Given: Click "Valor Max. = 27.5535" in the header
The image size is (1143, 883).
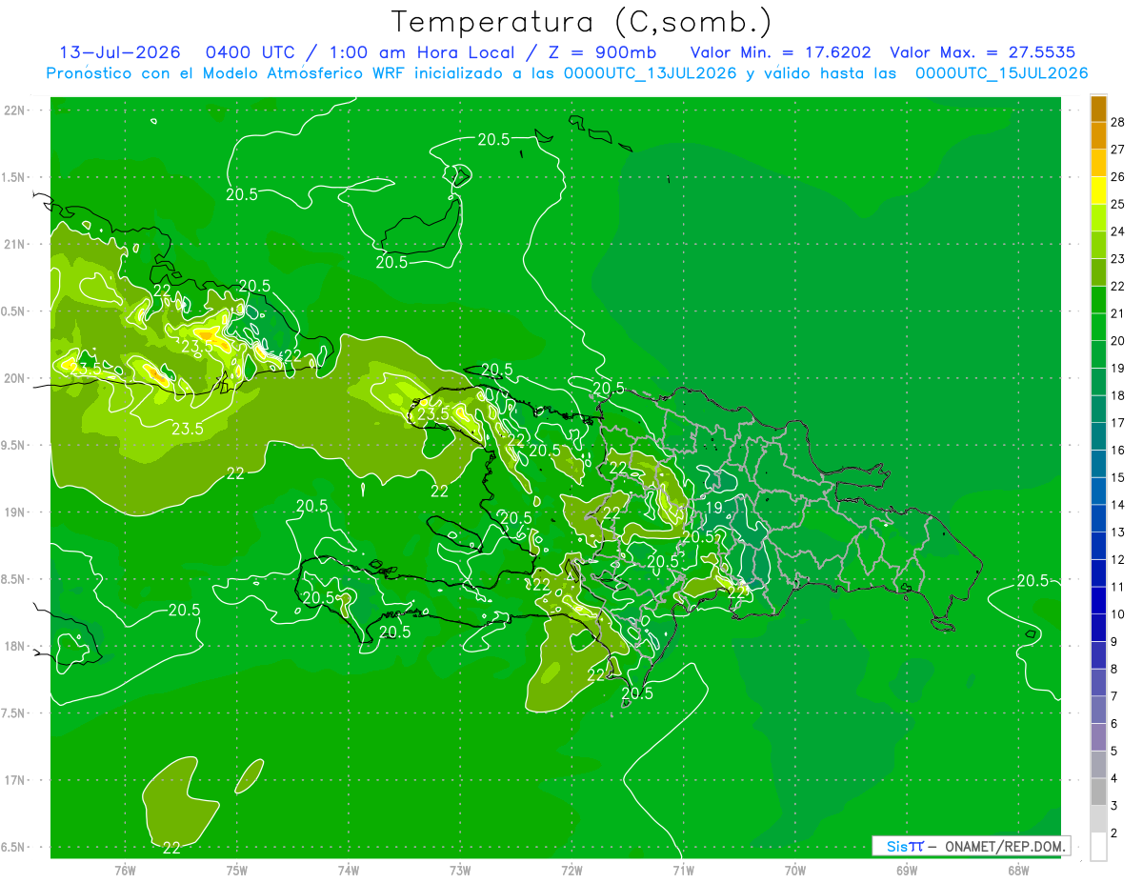Looking at the screenshot, I should coord(982,52).
